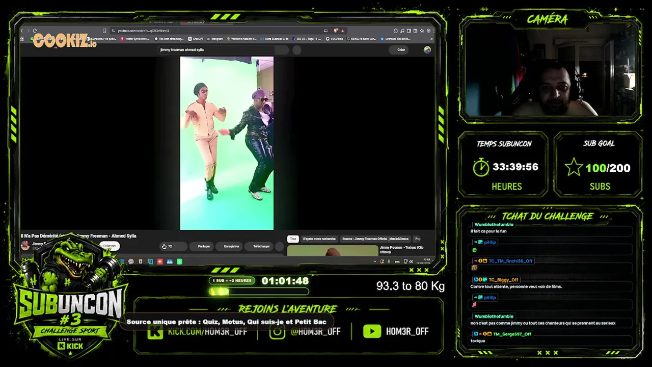
Task: Open the Meta Business Suite bookmark
Action: point(276,39)
